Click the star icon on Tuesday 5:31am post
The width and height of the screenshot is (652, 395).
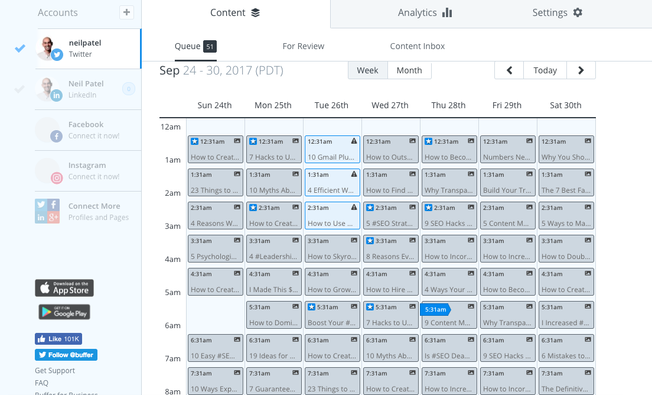311,307
